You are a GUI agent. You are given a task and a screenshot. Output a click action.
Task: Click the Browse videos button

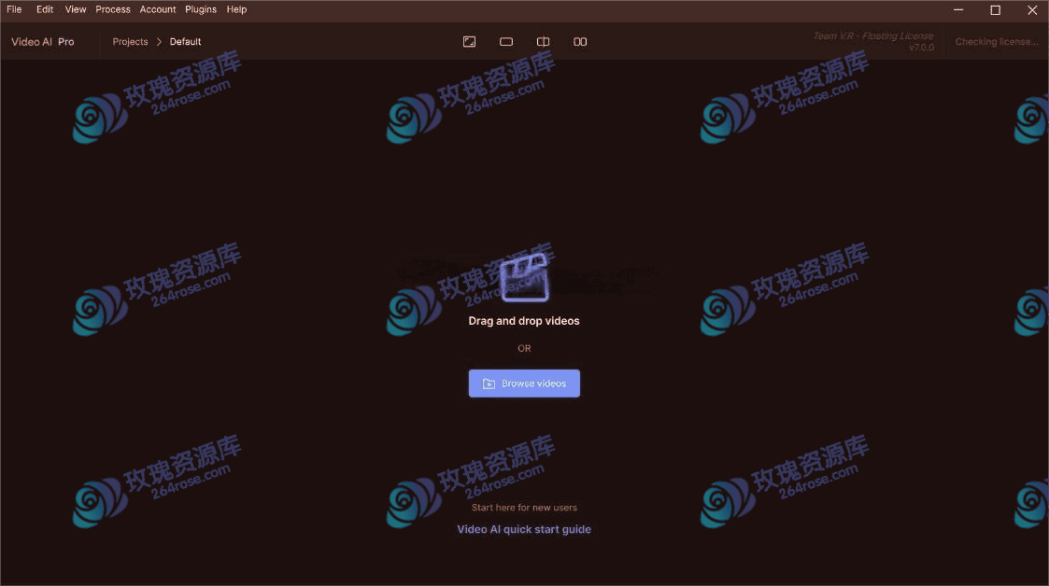tap(525, 384)
